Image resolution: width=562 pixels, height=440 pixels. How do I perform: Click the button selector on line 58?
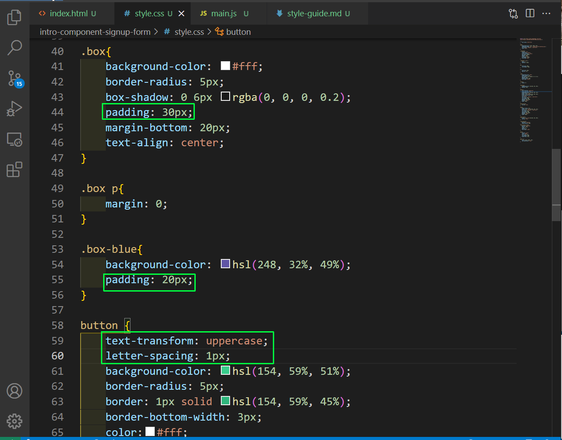pyautogui.click(x=99, y=325)
